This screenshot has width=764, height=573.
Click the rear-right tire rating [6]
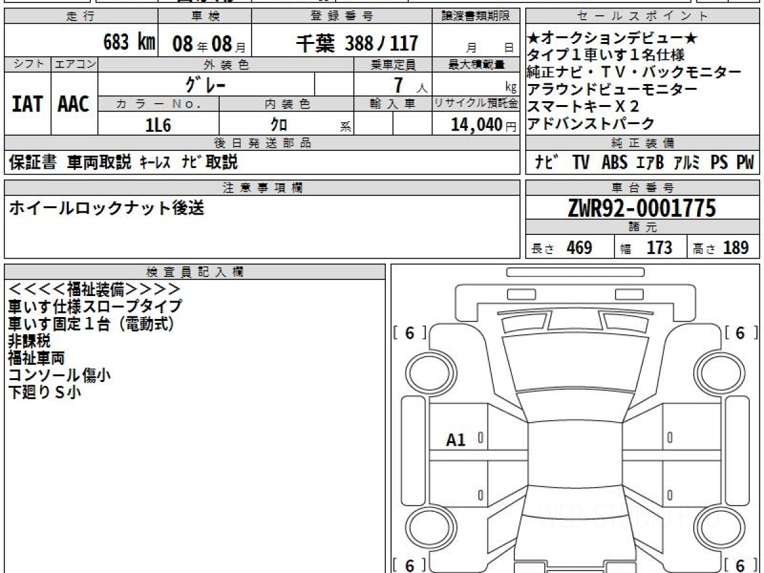(741, 565)
